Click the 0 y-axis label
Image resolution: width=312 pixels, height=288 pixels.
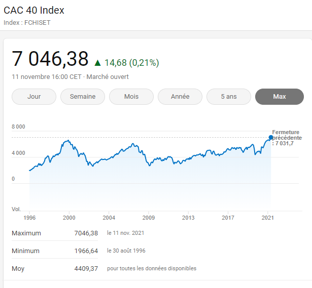click(x=13, y=179)
